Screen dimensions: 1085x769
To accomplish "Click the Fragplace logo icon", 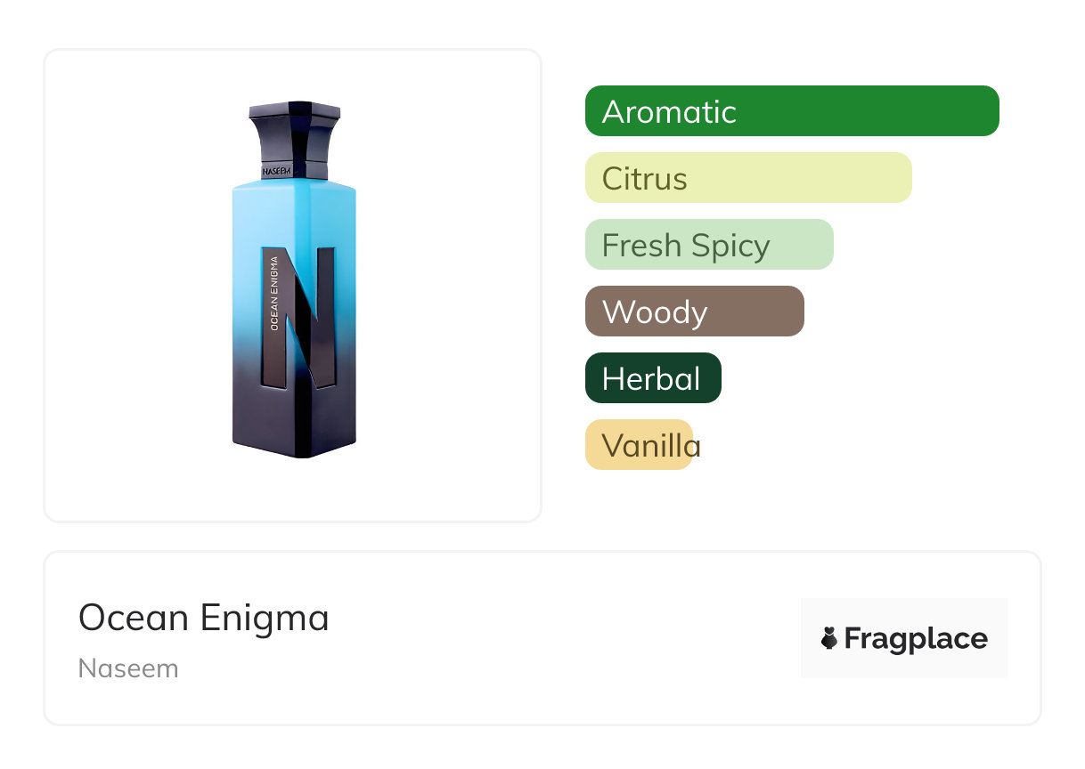I will (829, 638).
